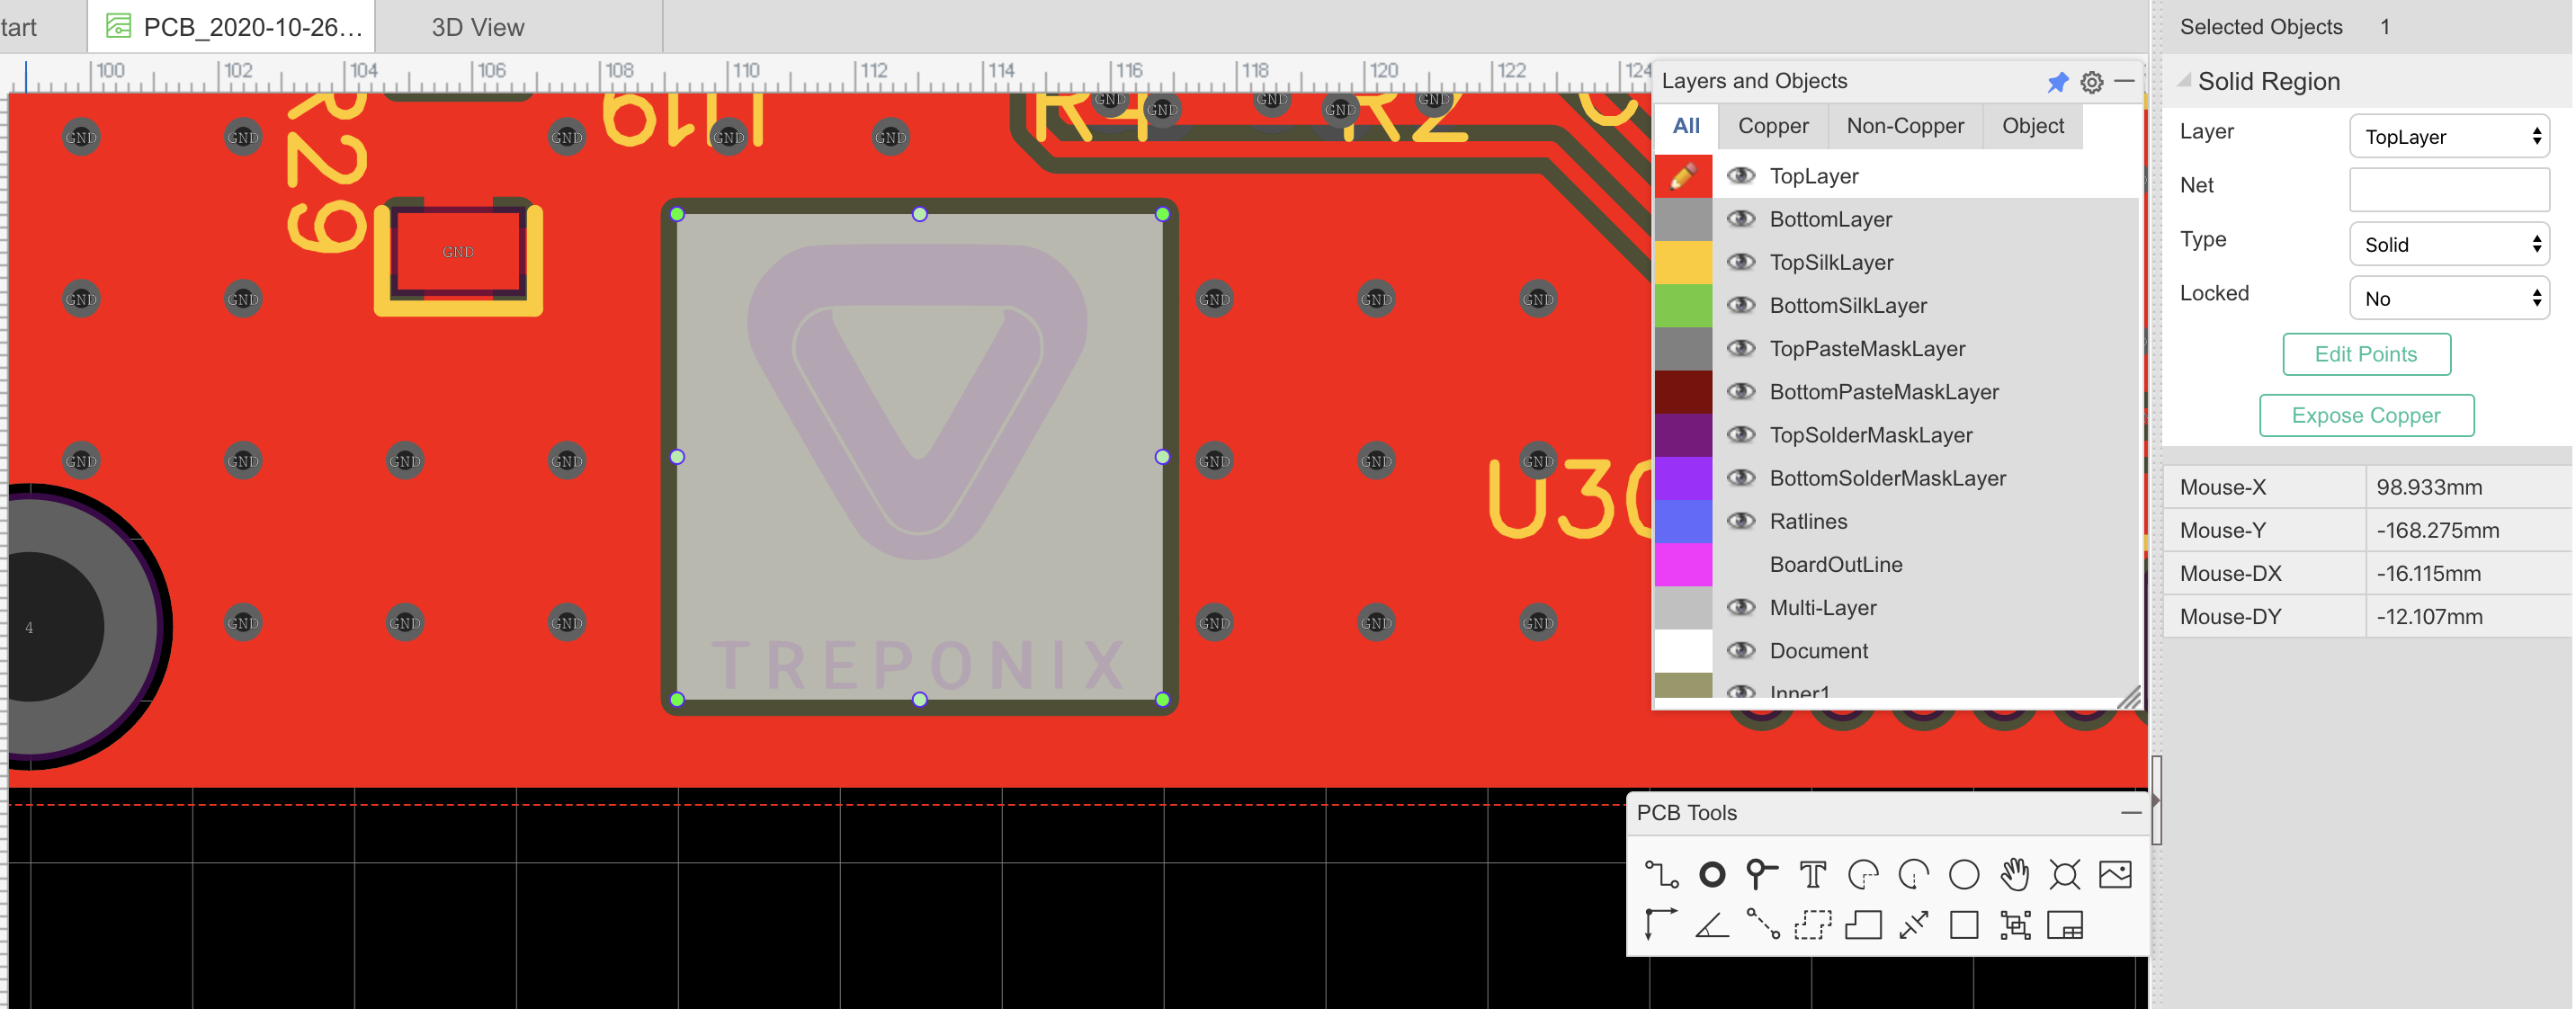The width and height of the screenshot is (2576, 1009).
Task: Select the BoardOutLine layer row
Action: click(1896, 564)
